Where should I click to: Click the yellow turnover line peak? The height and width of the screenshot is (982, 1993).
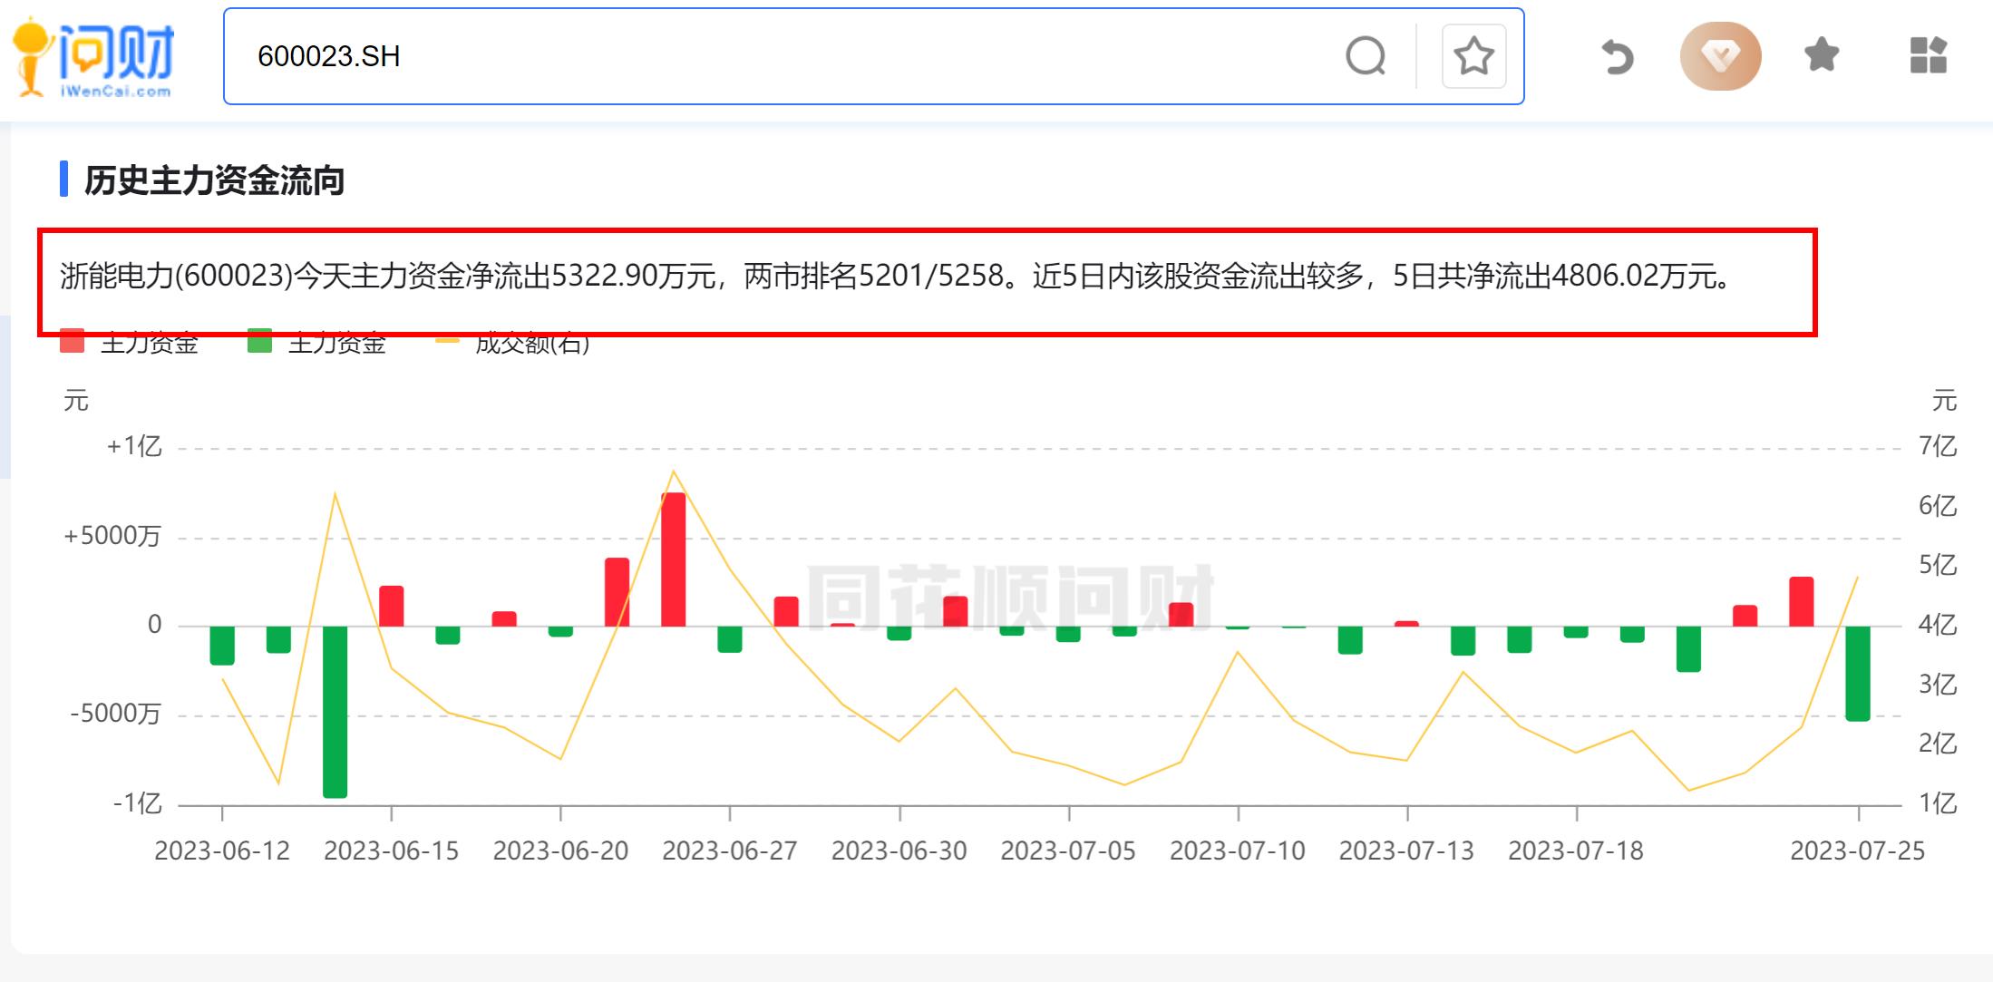click(x=673, y=472)
